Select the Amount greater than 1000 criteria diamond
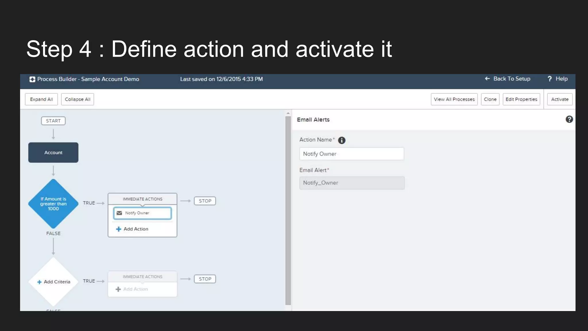 coord(53,204)
